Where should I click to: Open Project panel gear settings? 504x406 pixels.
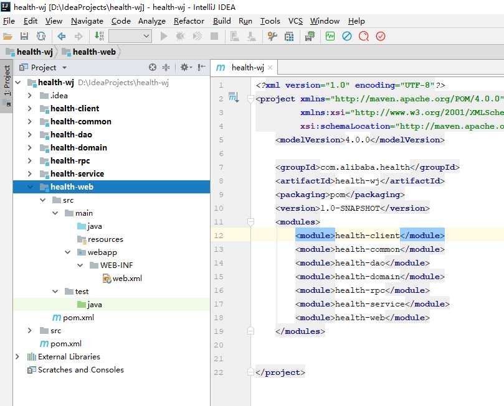coord(186,67)
